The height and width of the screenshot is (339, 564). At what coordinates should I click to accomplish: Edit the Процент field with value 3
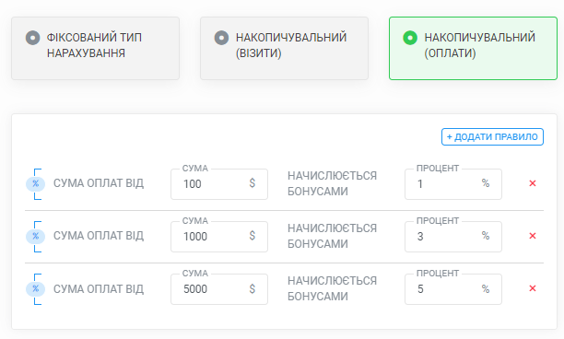click(x=453, y=237)
